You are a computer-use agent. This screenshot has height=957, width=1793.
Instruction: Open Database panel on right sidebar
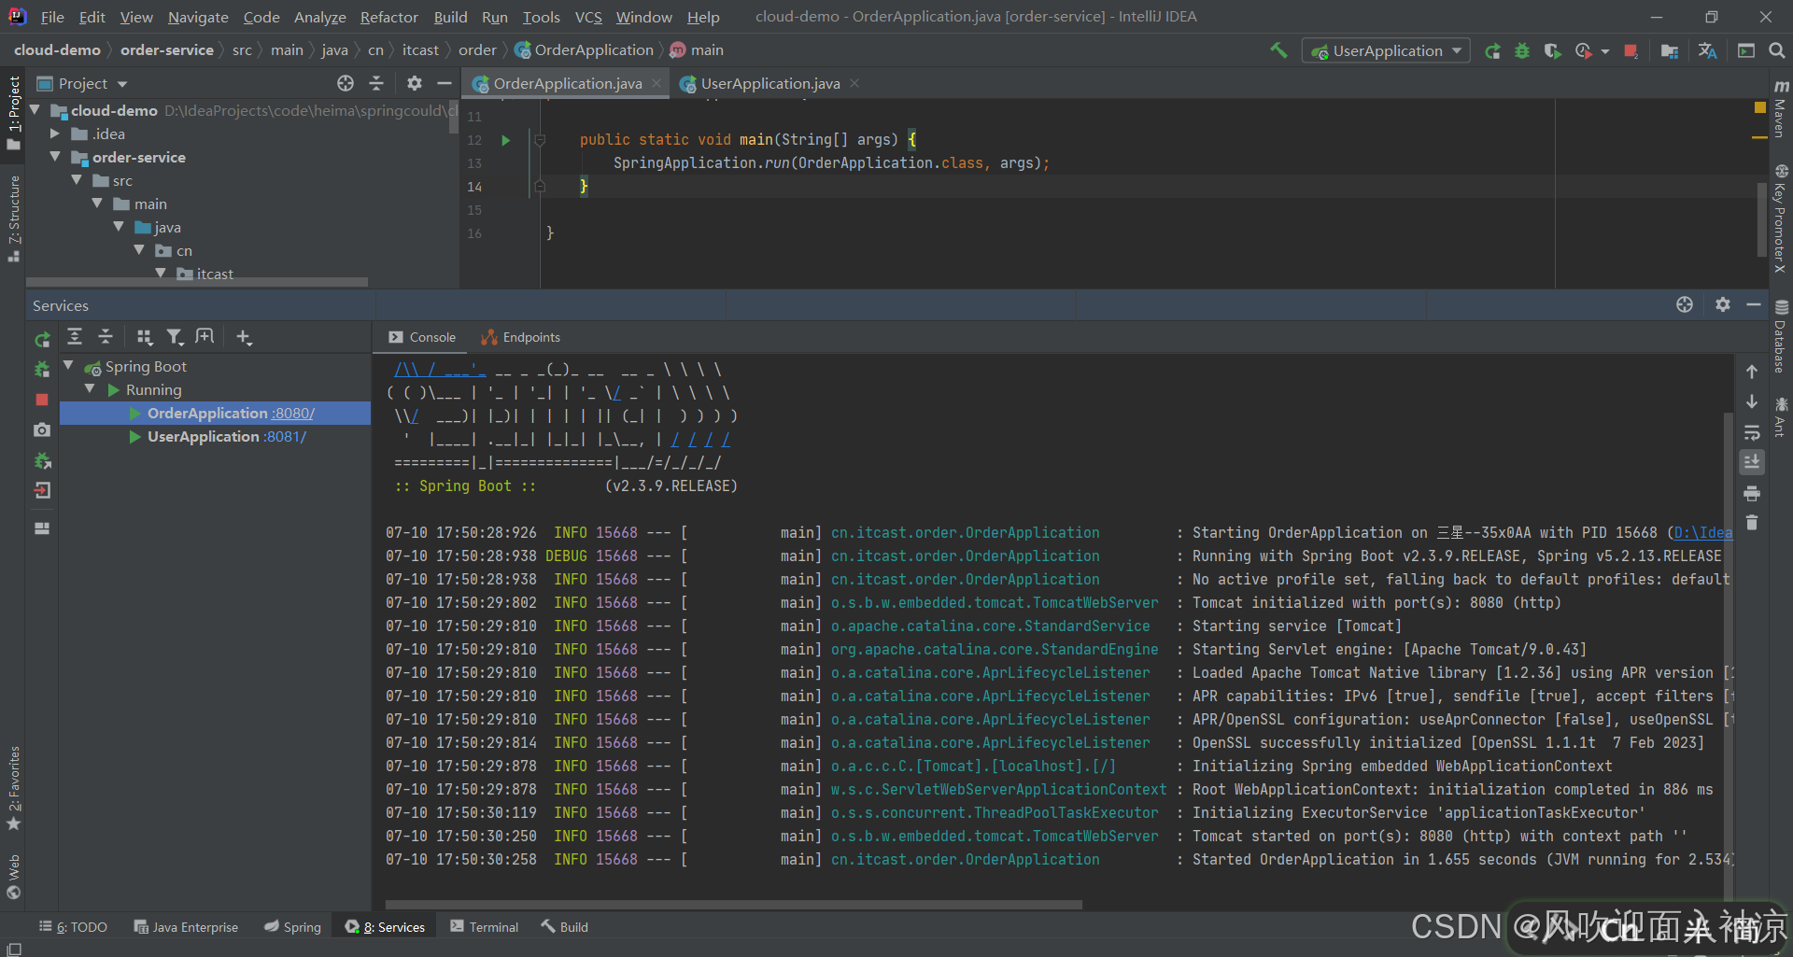pos(1780,336)
